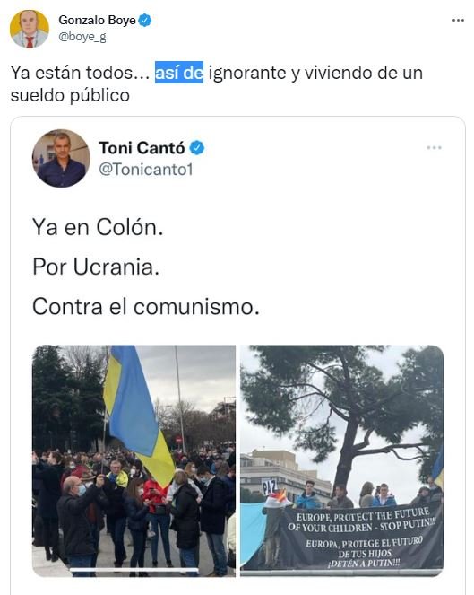
Task: Click the tweet text 'sueldo público'
Action: tap(70, 95)
